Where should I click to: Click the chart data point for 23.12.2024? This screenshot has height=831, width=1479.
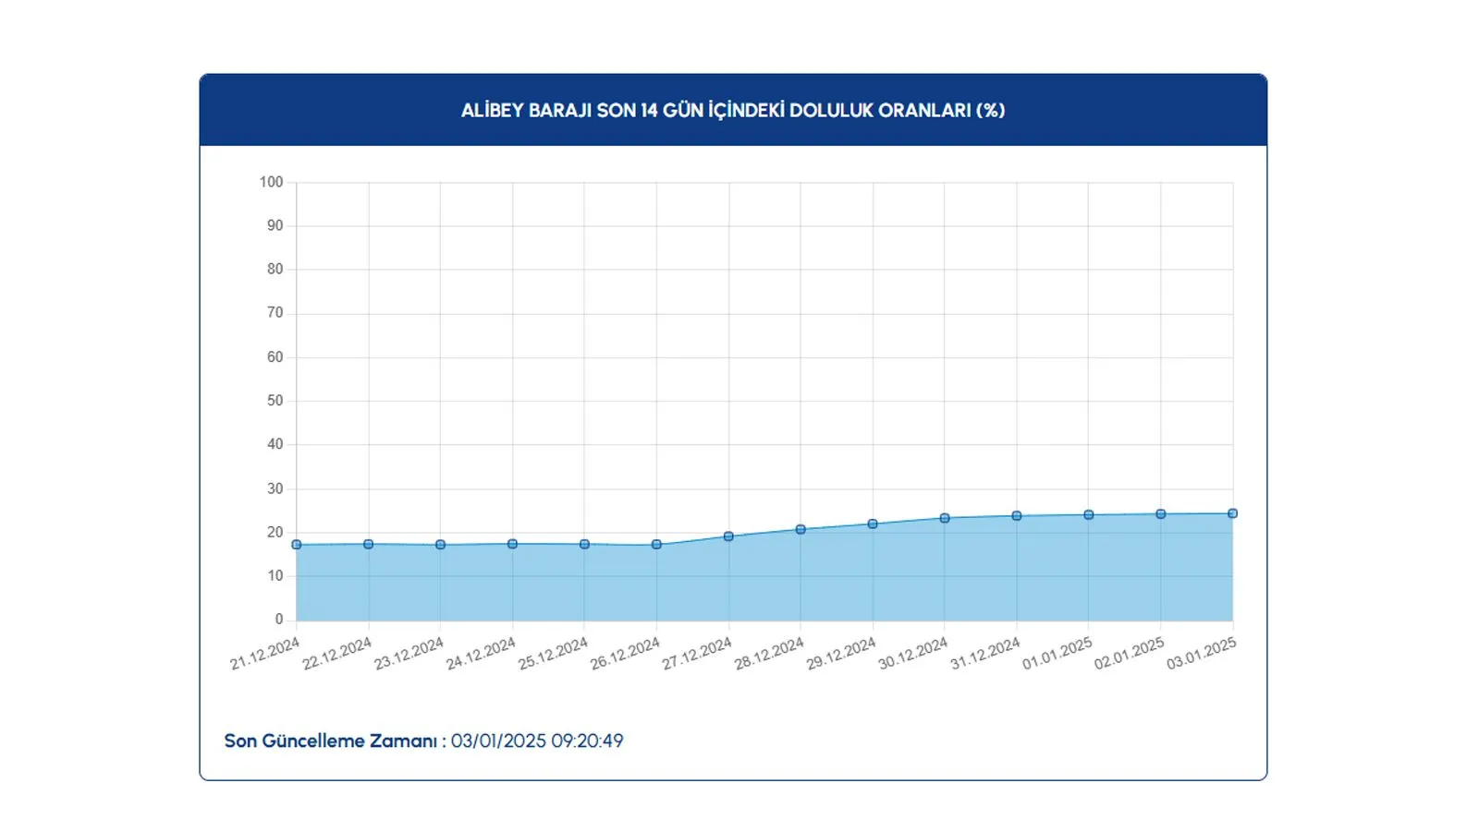[x=441, y=545]
